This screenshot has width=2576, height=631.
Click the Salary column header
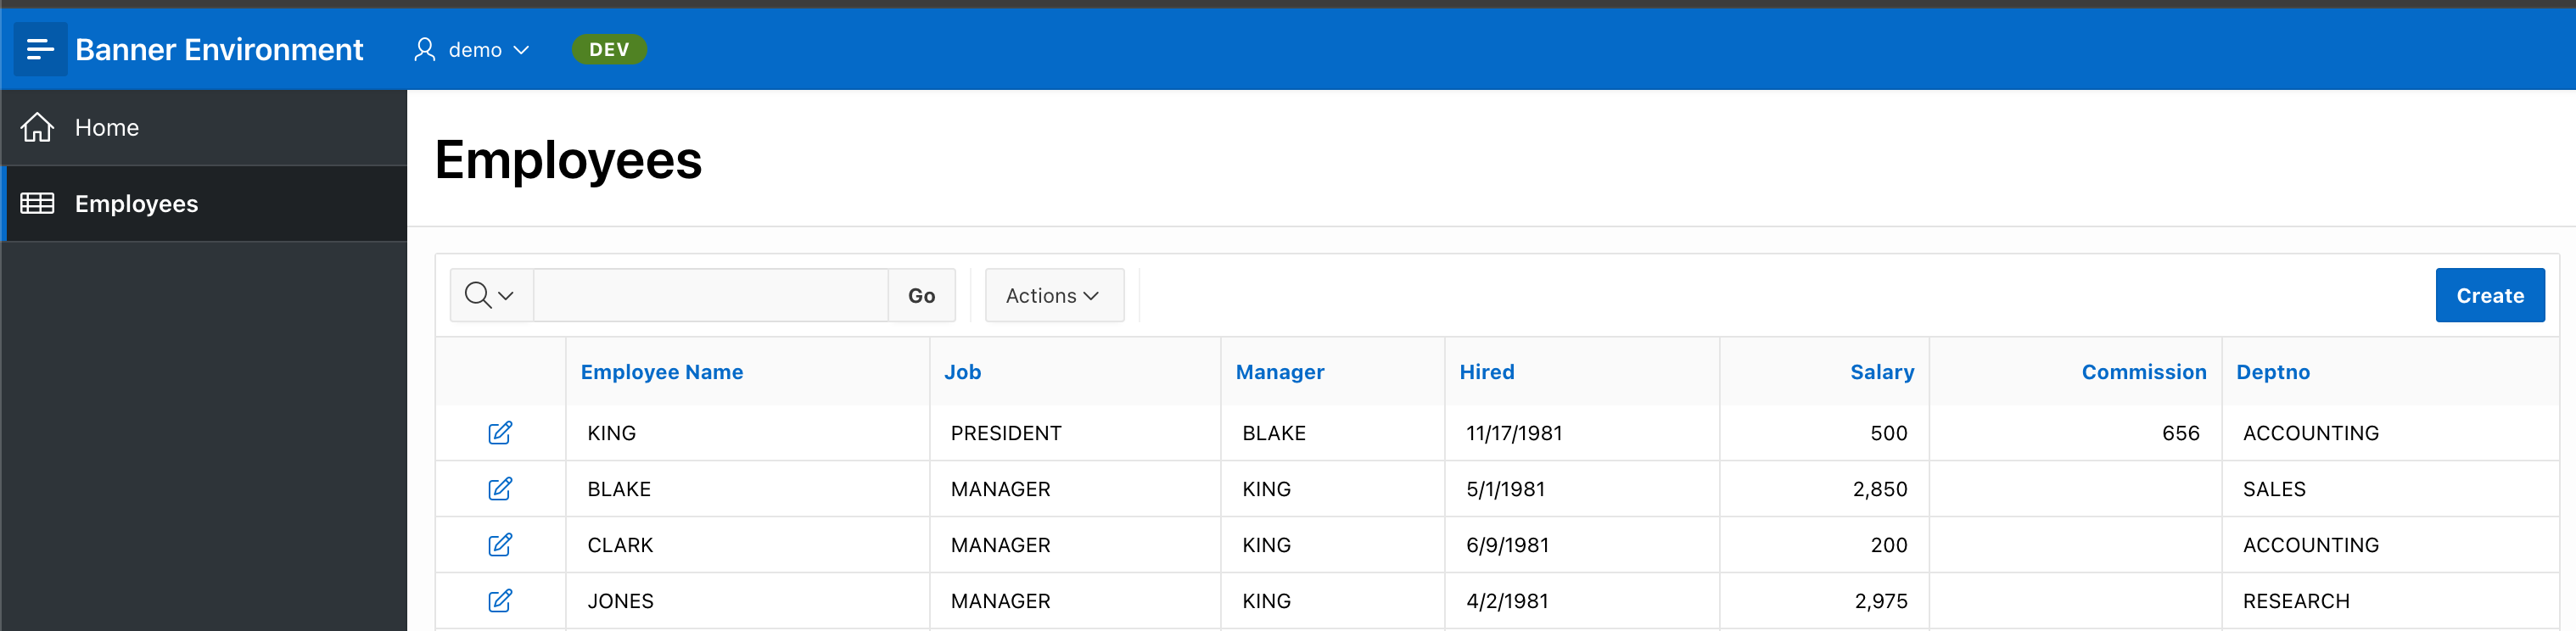(x=1882, y=372)
